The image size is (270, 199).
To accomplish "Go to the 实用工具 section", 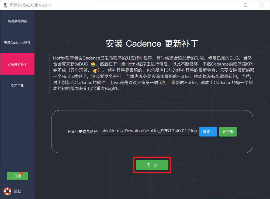I will [x=17, y=86].
